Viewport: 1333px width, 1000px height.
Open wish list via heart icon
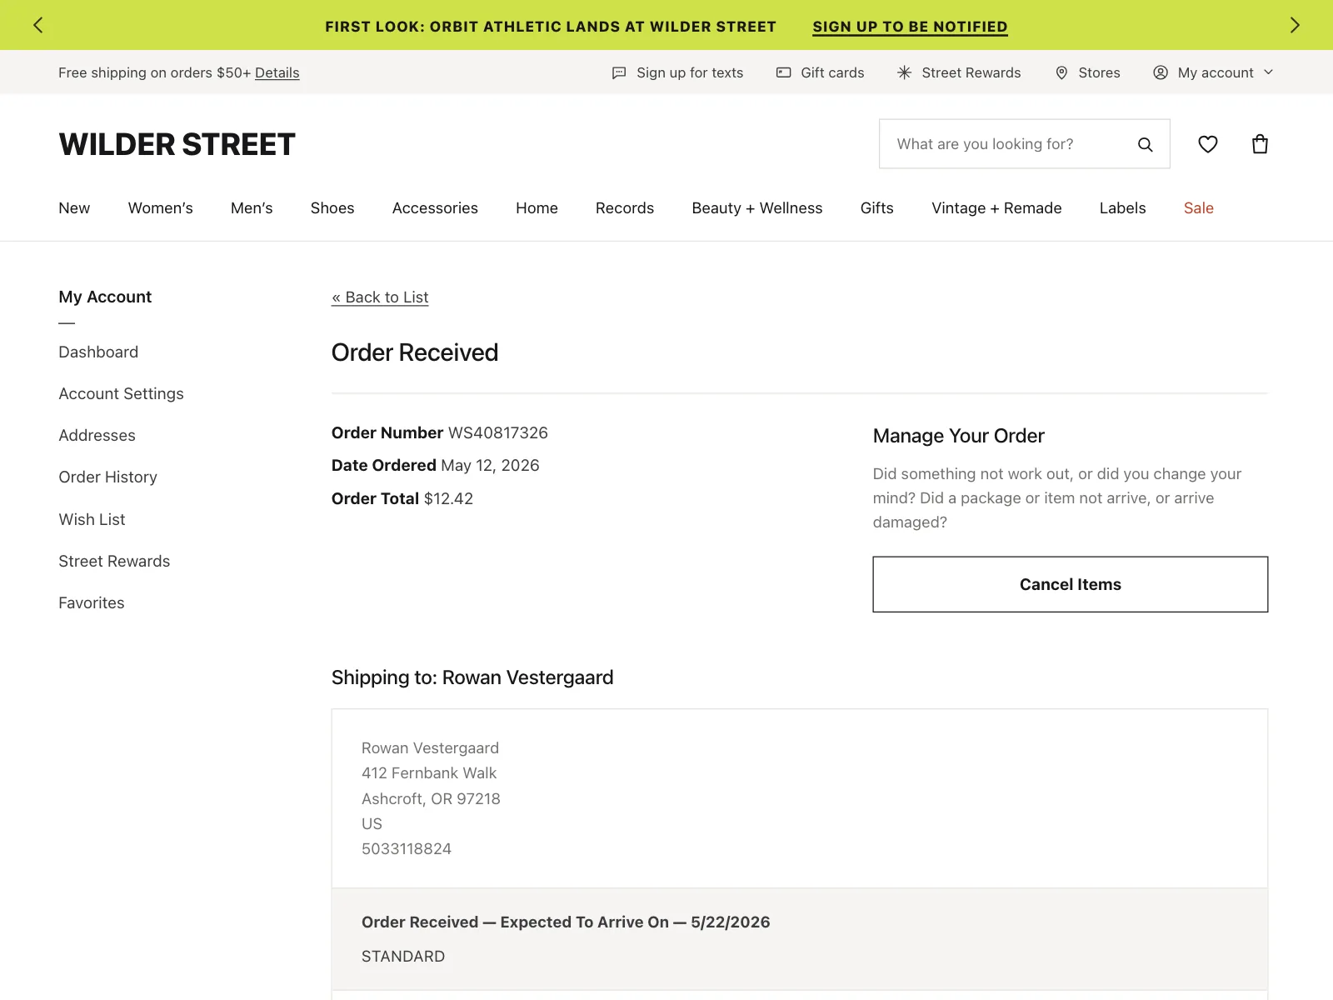(1208, 144)
